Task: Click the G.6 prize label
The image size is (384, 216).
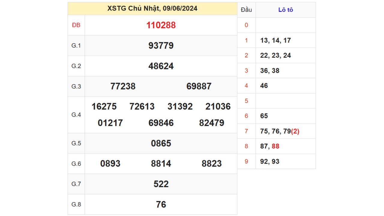Action: tap(76, 163)
